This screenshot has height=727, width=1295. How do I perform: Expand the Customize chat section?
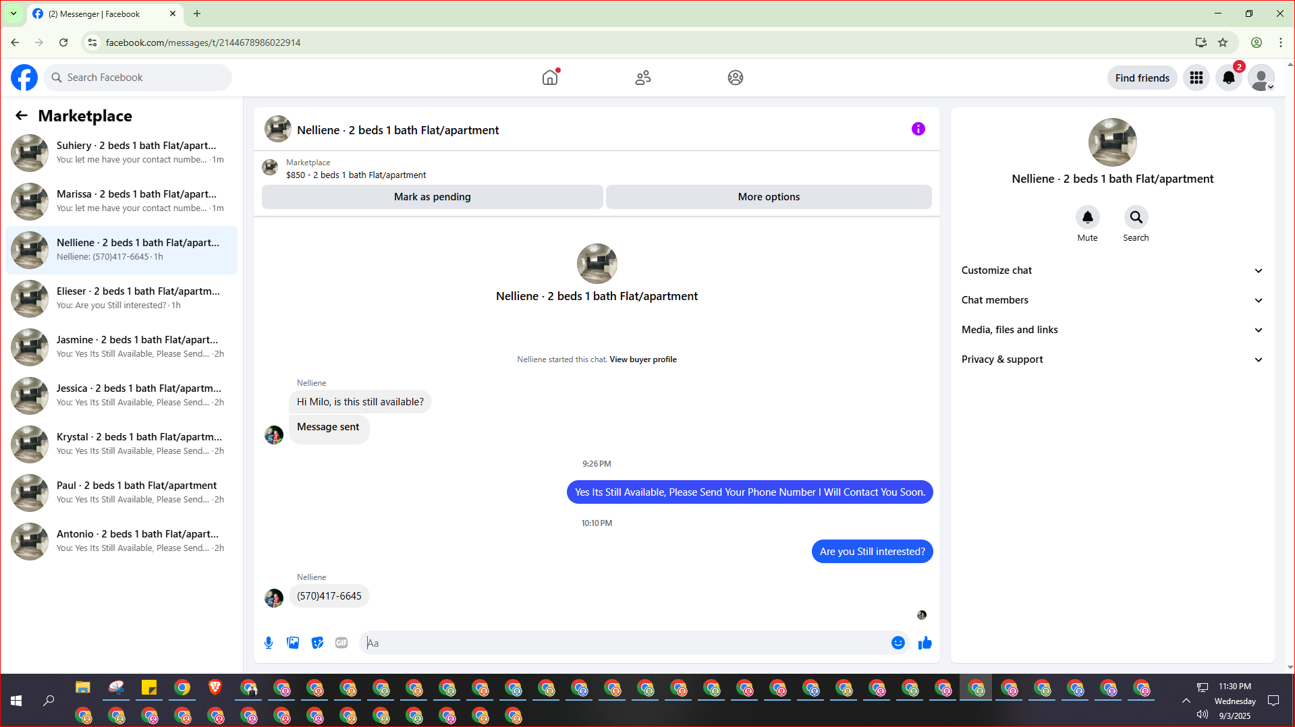tap(1112, 270)
